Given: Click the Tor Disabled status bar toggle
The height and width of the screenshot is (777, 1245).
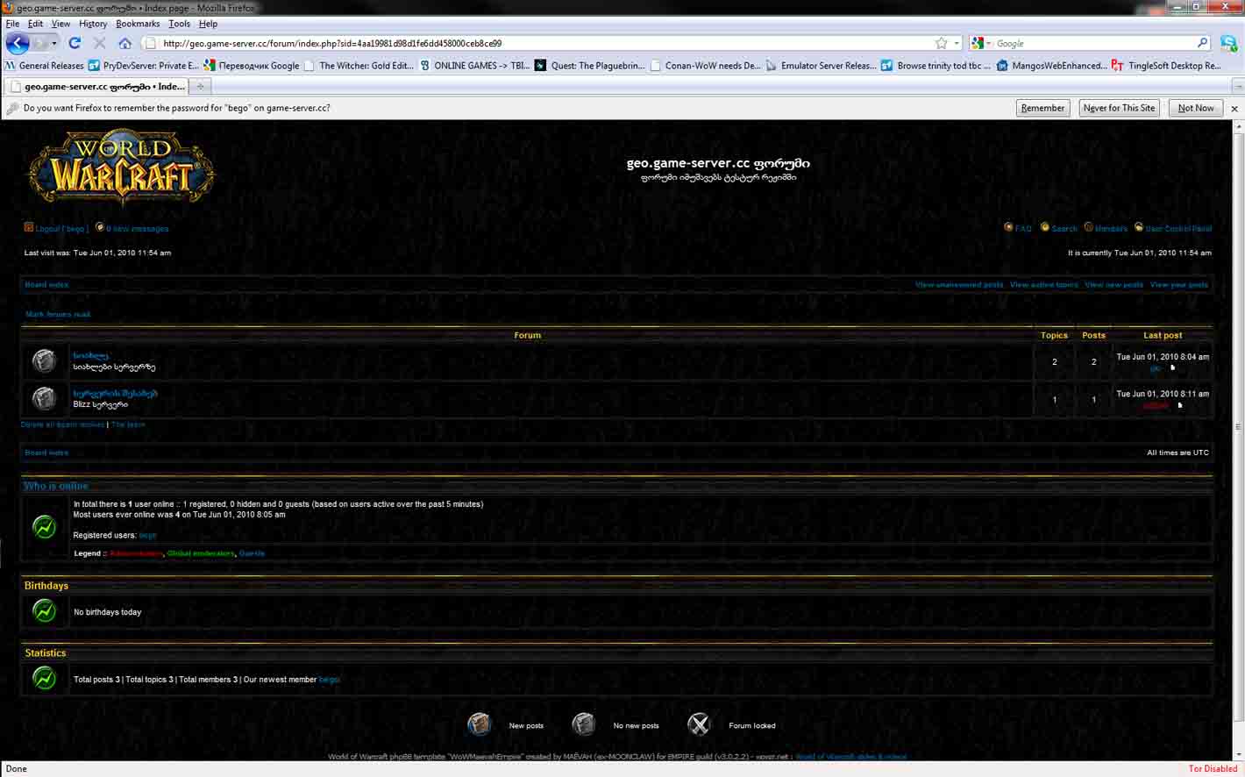Looking at the screenshot, I should 1213,769.
